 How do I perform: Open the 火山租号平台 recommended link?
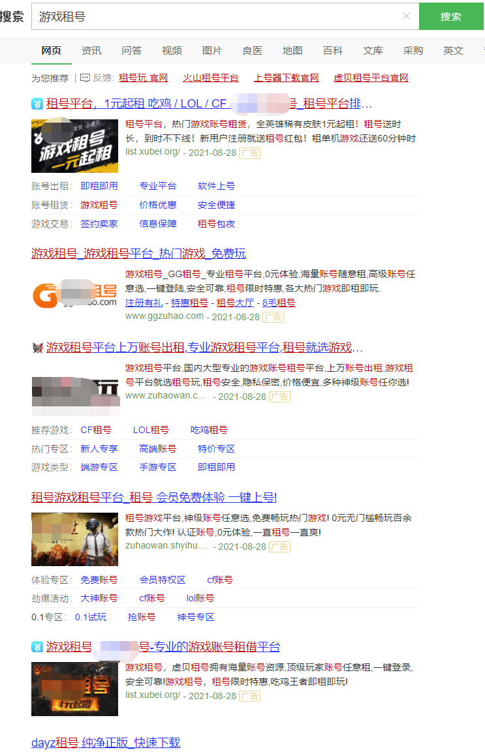point(211,78)
